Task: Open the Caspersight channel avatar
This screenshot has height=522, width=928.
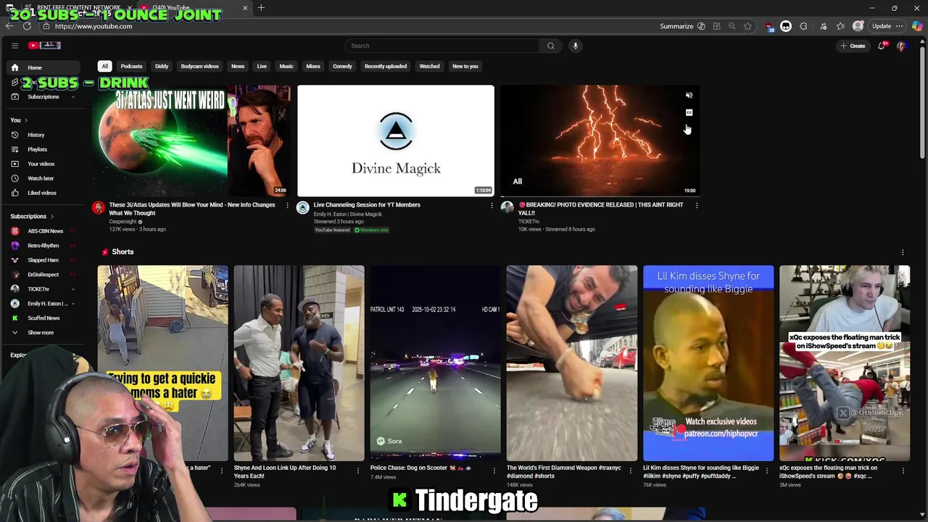Action: [99, 208]
